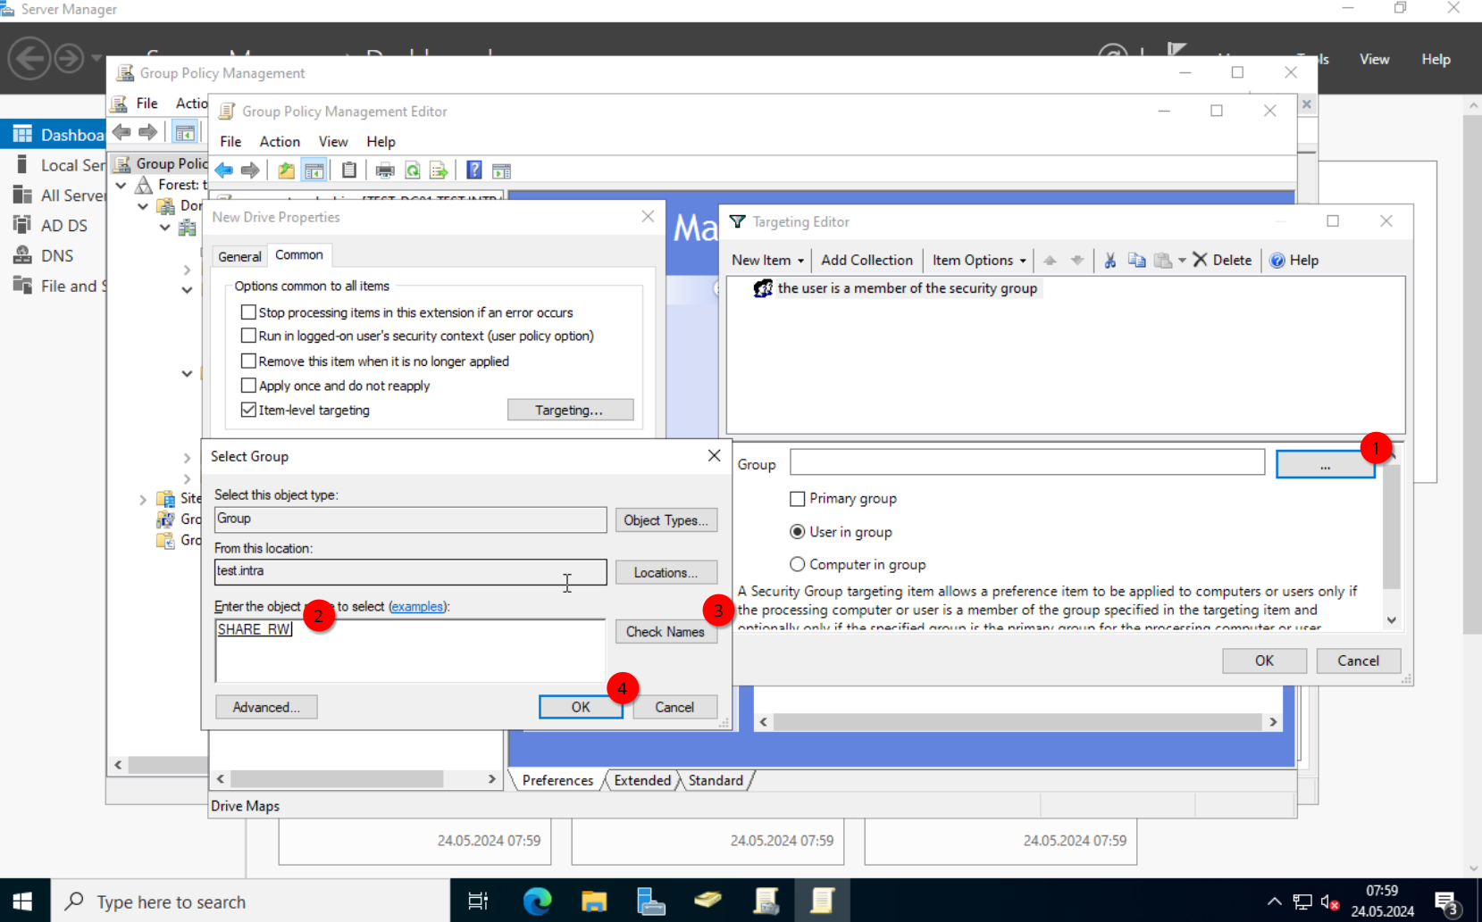1482x922 pixels.
Task: Click the Forward arrow in Editor toolbar
Action: 250,170
